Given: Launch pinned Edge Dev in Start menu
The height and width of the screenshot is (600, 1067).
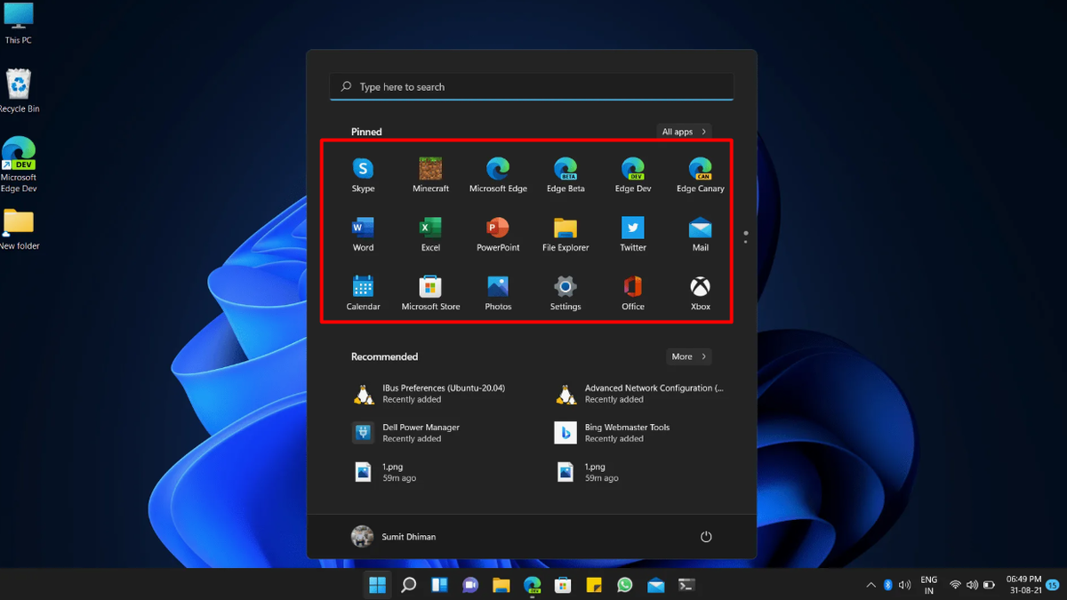Looking at the screenshot, I should tap(633, 174).
